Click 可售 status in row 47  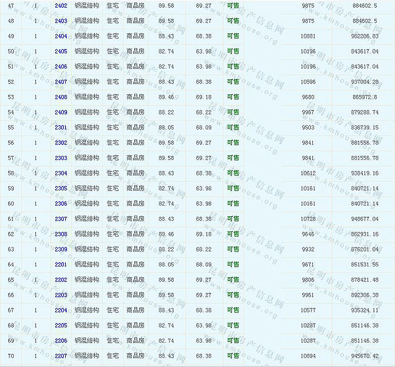click(x=233, y=5)
